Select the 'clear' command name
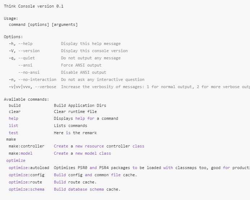The width and height of the screenshot is (250, 200). (x=15, y=112)
